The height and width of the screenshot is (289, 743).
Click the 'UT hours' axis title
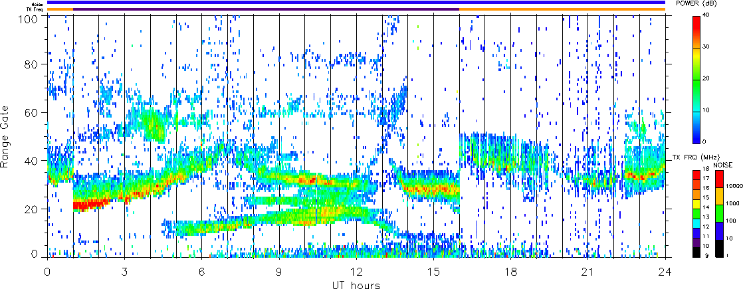[x=355, y=284]
